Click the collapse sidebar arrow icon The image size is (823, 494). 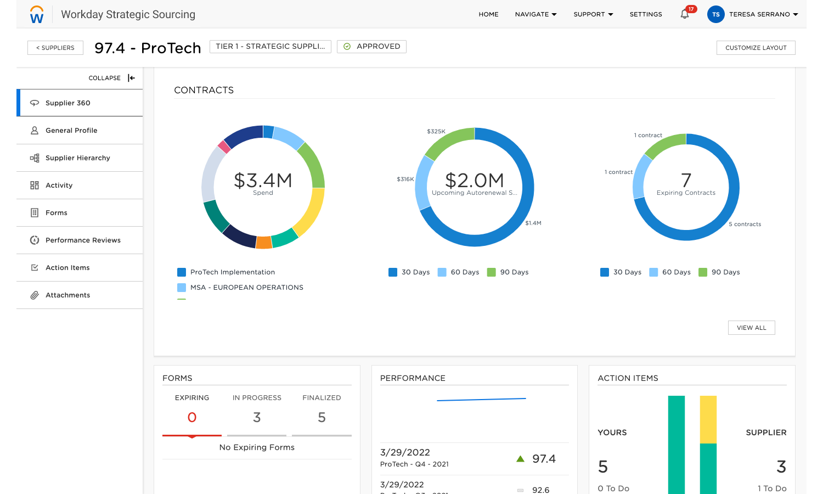(131, 78)
